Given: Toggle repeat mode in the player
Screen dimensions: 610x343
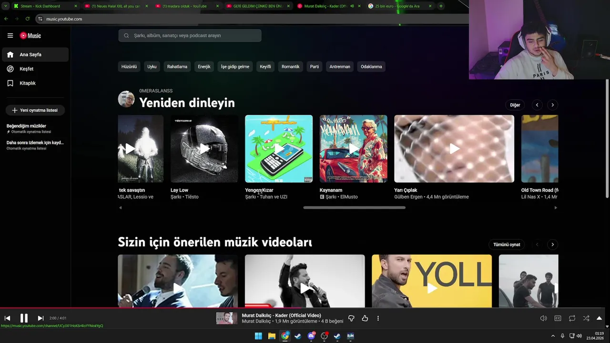Looking at the screenshot, I should pos(572,318).
